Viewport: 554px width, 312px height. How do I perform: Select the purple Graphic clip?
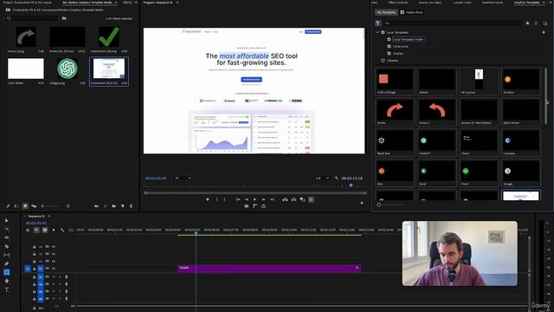click(269, 269)
